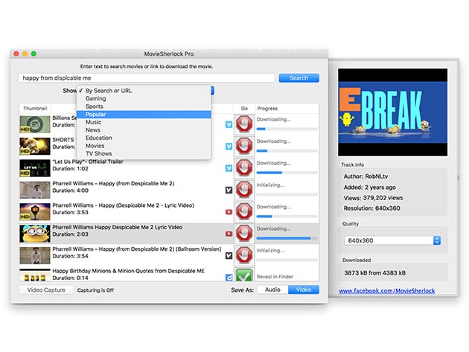Image resolution: width=469 pixels, height=352 pixels.
Task: Select TV Shows category
Action: (144, 153)
